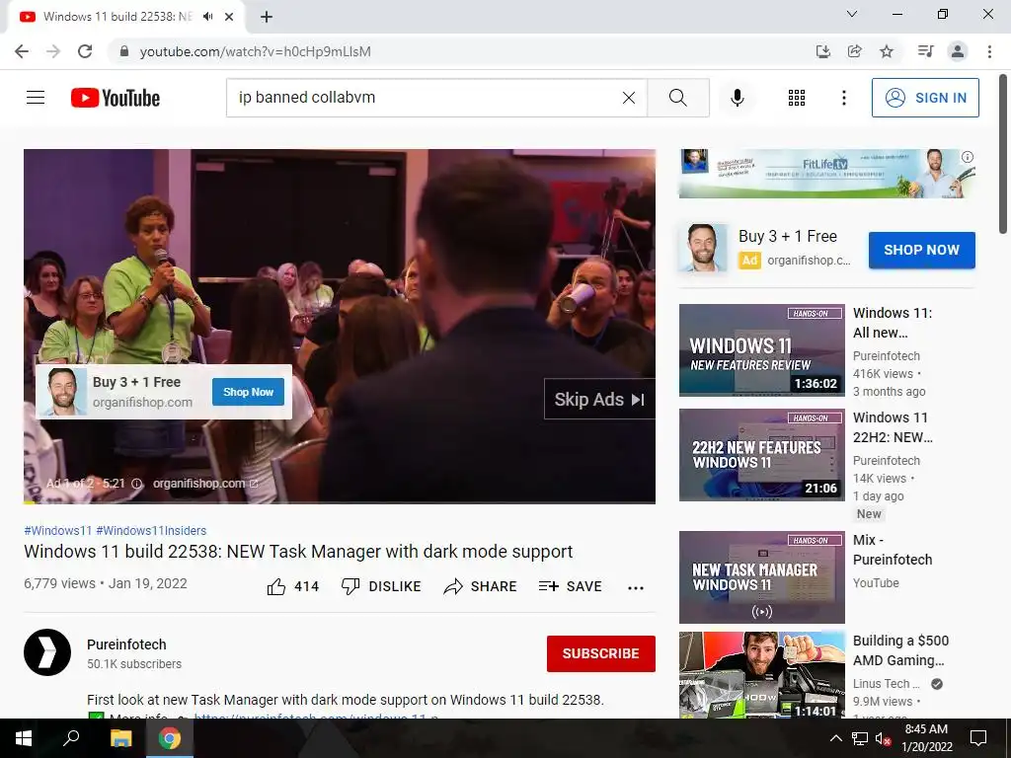The height and width of the screenshot is (758, 1011).
Task: Skip the video ad
Action: [x=599, y=400]
